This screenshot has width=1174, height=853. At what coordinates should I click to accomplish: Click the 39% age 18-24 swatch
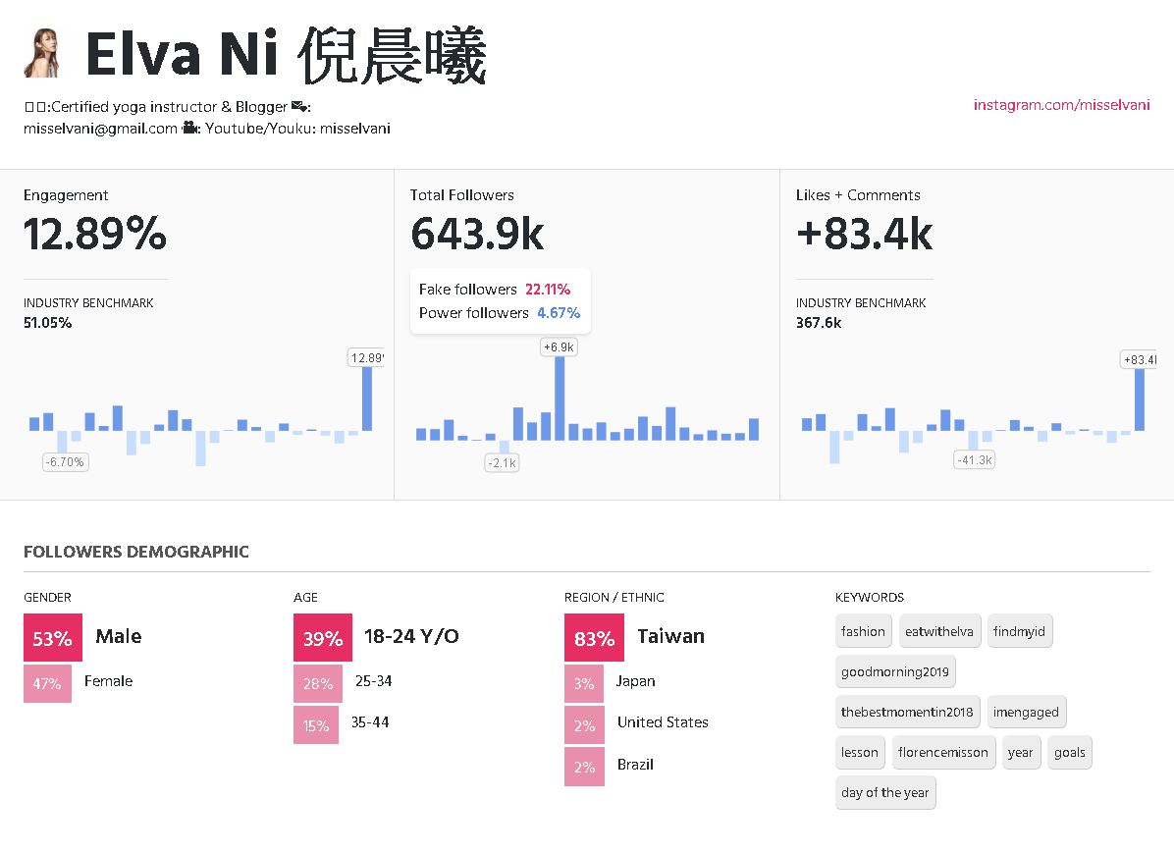tap(322, 638)
